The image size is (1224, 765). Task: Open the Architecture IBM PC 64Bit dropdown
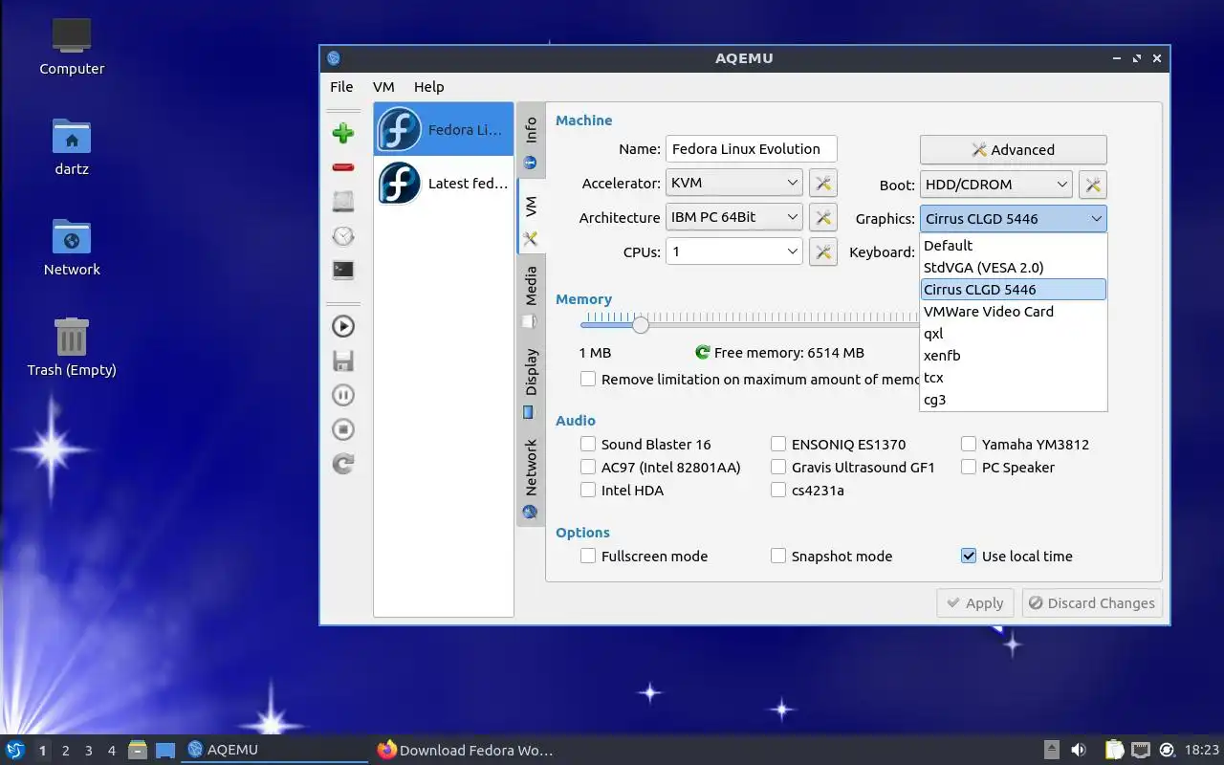point(734,217)
